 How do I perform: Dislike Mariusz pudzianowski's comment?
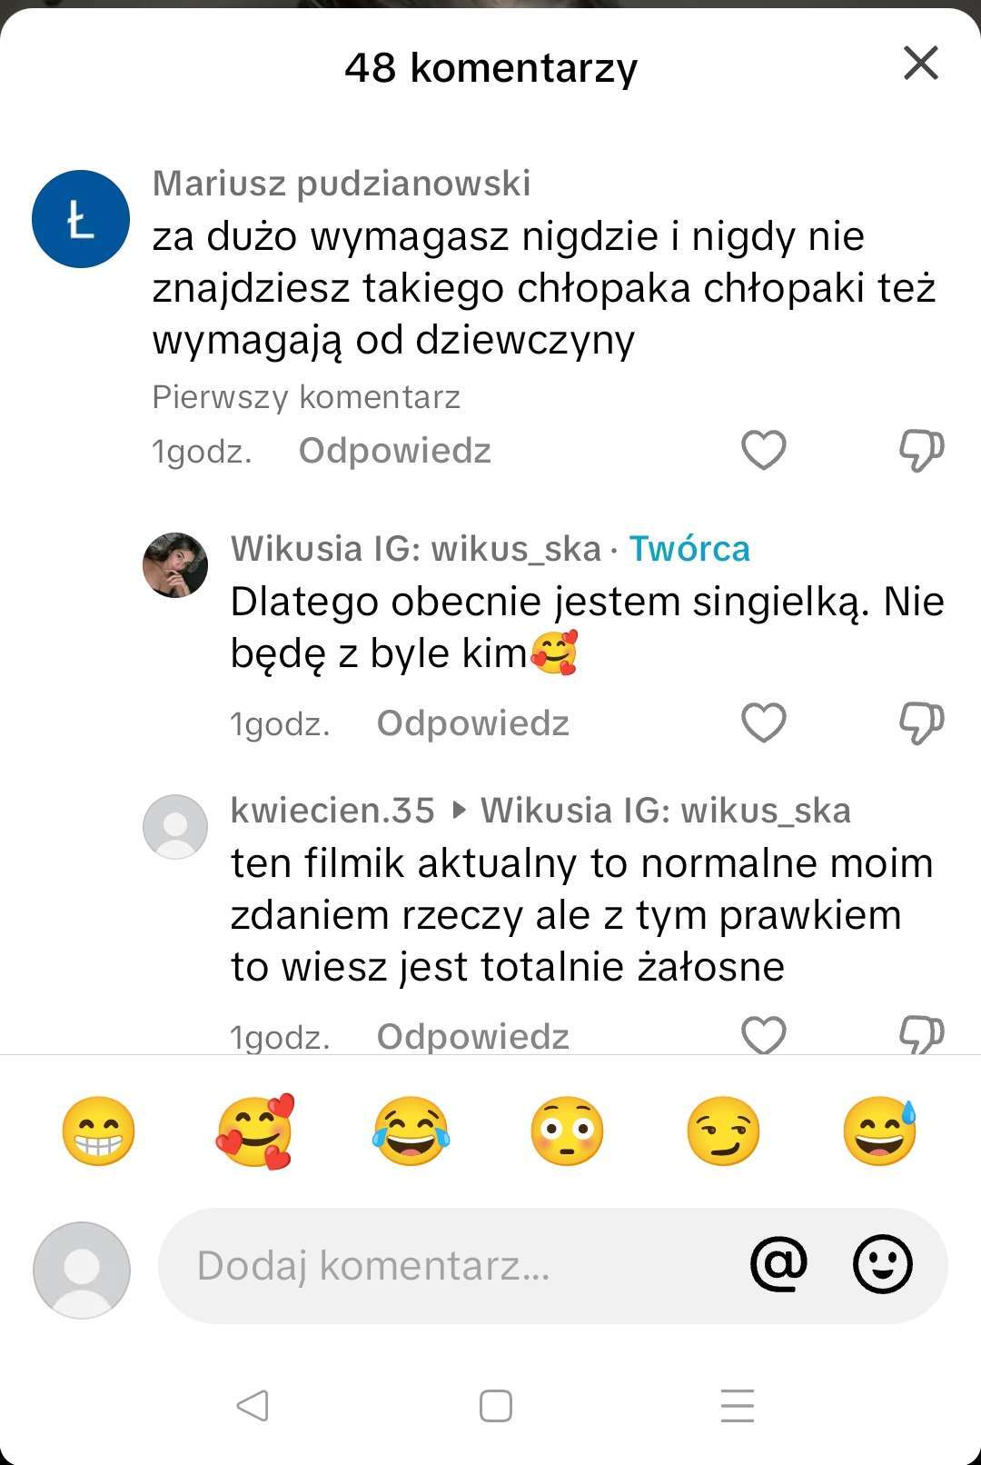921,450
